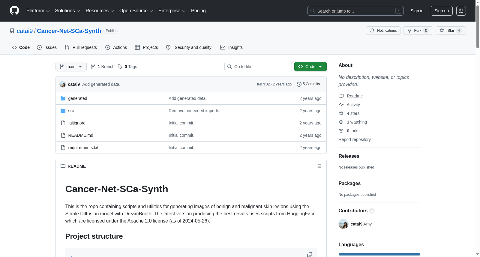Switch to the Issues tab
480x257 pixels.
pos(47,47)
